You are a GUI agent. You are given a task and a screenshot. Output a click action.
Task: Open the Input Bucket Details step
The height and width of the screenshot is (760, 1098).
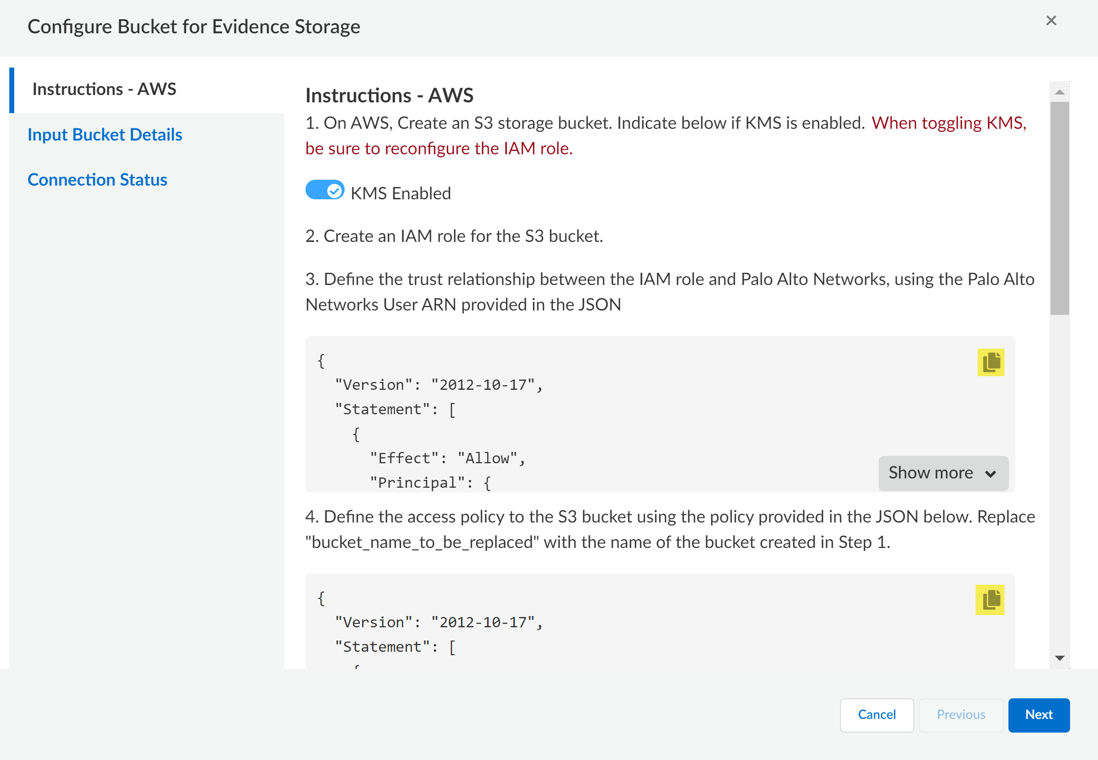(105, 135)
